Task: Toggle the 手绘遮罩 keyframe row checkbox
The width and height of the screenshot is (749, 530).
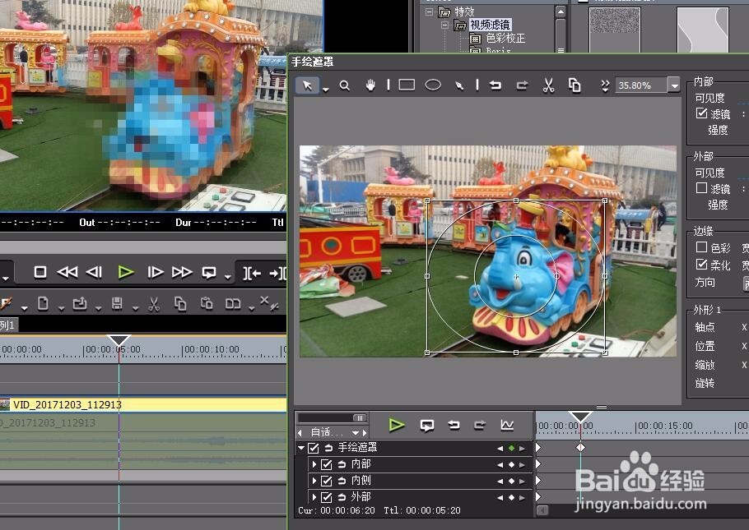Action: tap(314, 448)
